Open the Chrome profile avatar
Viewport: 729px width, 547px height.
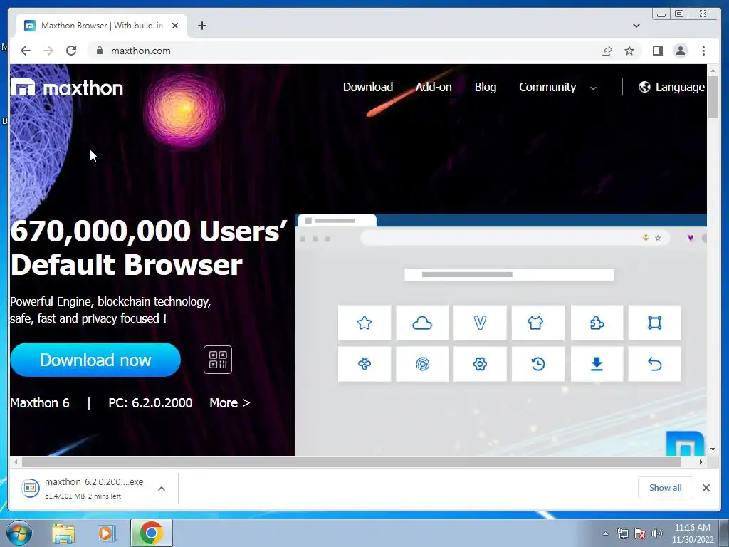coord(680,51)
